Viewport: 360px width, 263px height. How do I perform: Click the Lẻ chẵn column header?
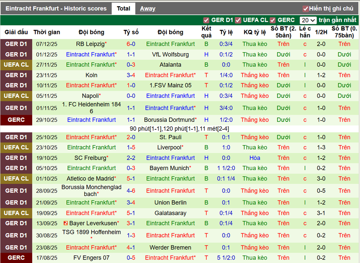coord(305,32)
